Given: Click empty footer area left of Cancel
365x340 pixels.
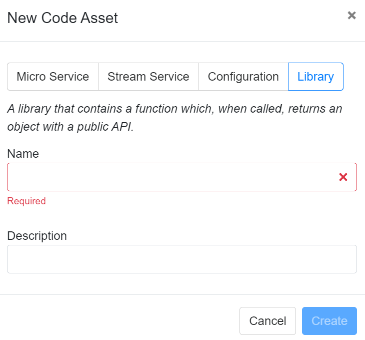Looking at the screenshot, I should [x=120, y=321].
